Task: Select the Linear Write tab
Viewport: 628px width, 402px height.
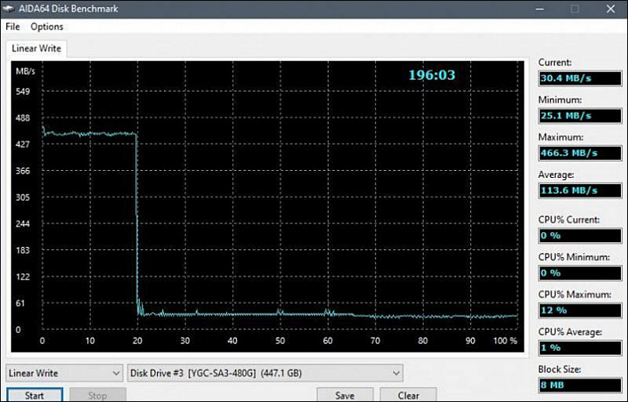Action: tap(36, 49)
